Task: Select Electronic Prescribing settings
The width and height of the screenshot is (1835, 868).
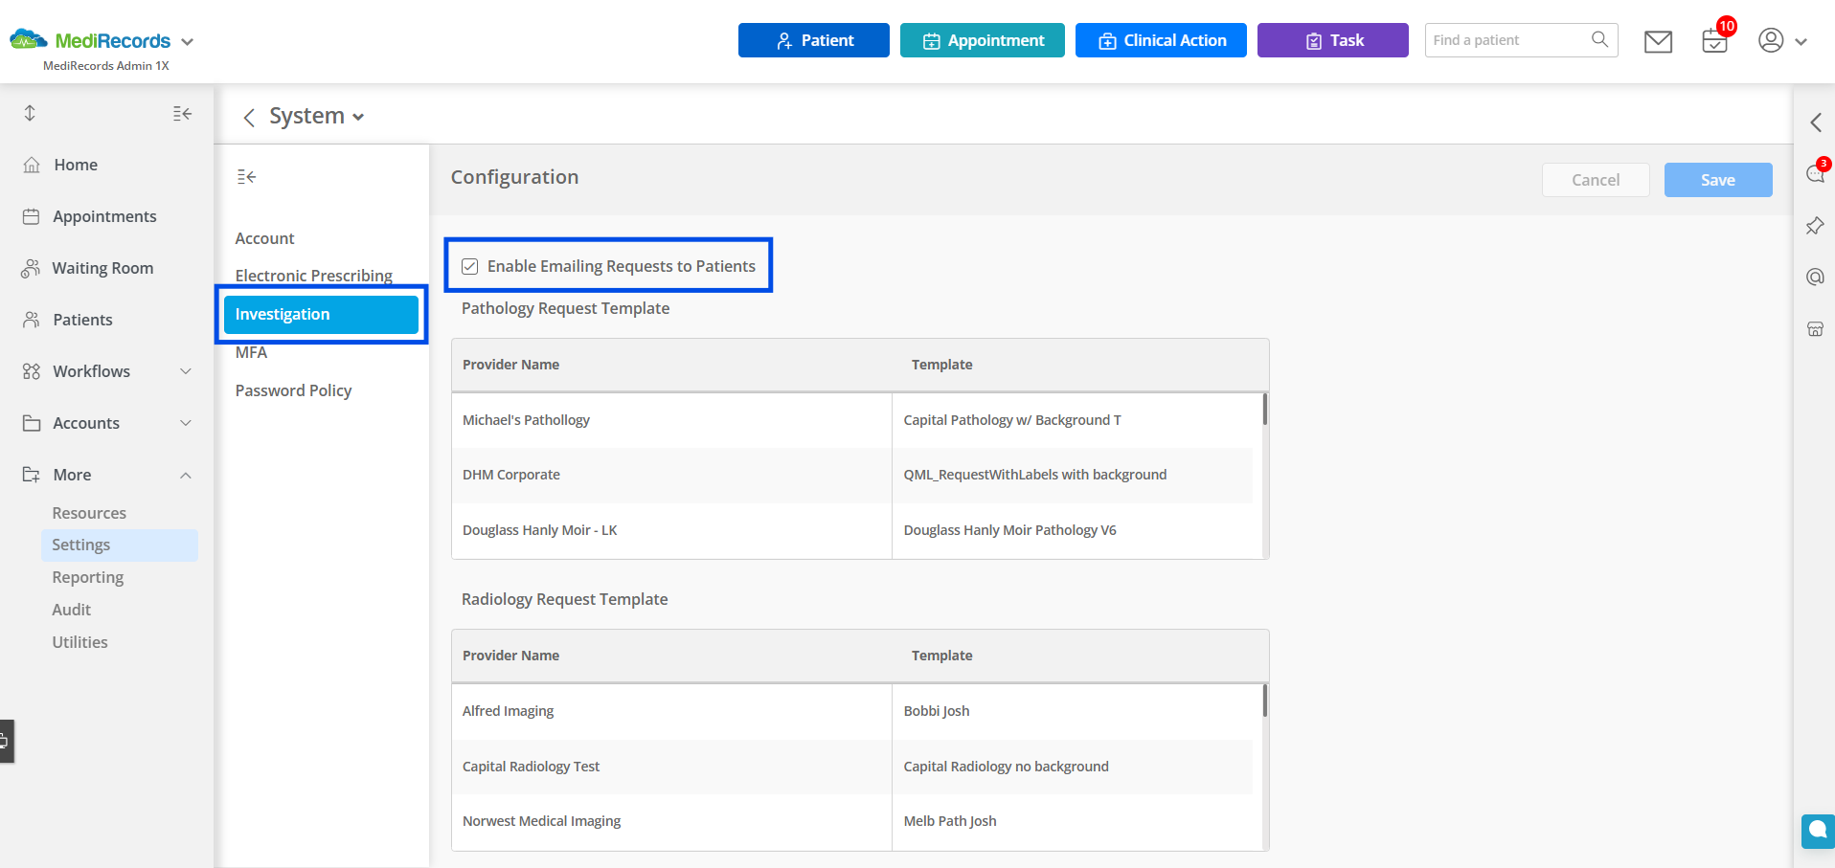Action: click(313, 276)
